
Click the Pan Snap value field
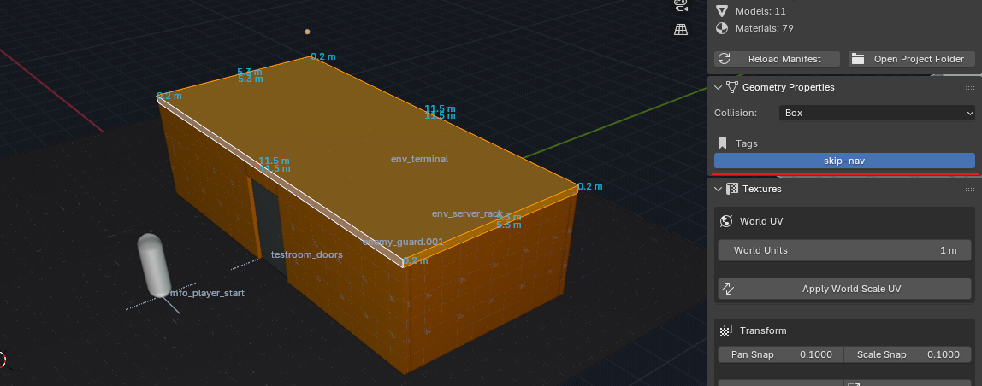780,354
